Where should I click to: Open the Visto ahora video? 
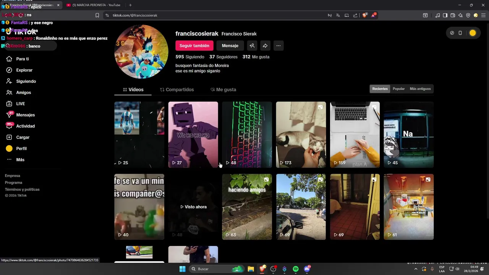coord(193,207)
